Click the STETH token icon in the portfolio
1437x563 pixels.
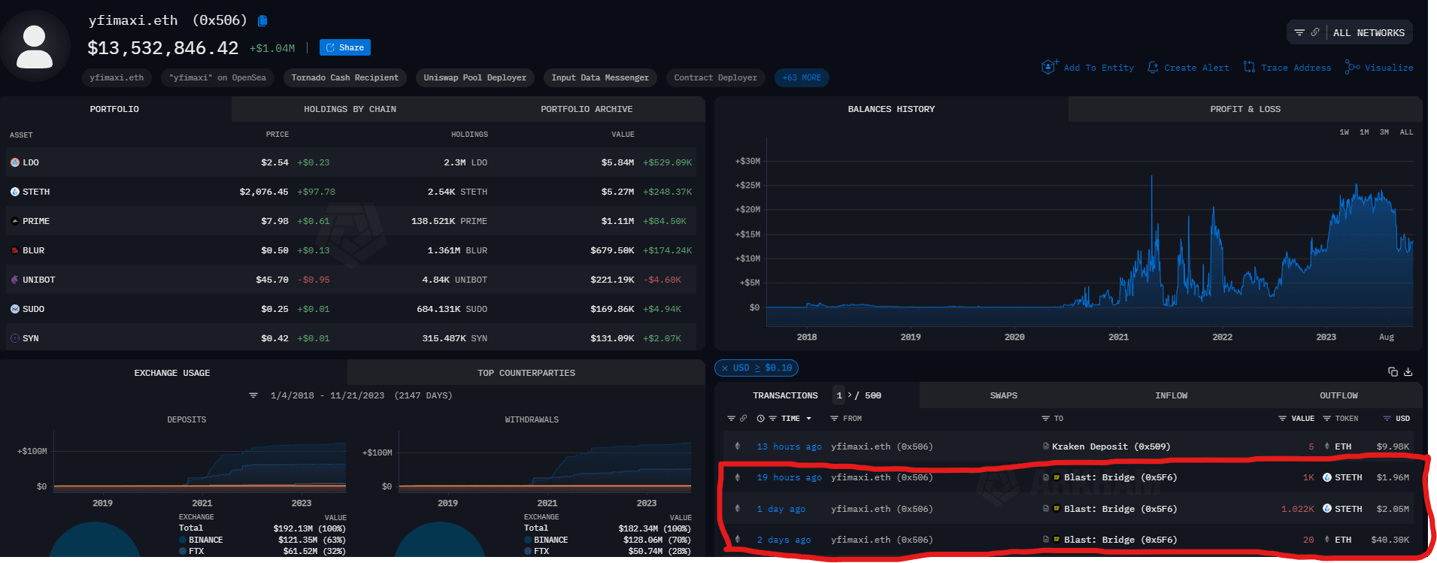tap(15, 192)
